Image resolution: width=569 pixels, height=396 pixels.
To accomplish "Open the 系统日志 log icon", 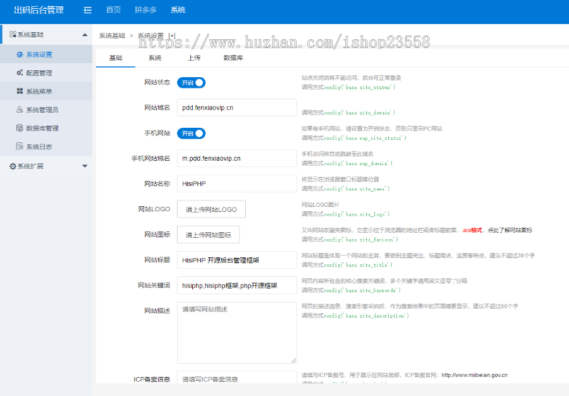I will 20,146.
